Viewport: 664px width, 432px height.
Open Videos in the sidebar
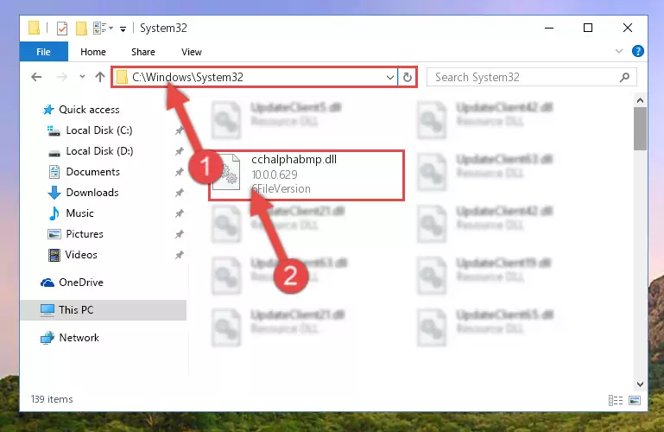tap(81, 255)
